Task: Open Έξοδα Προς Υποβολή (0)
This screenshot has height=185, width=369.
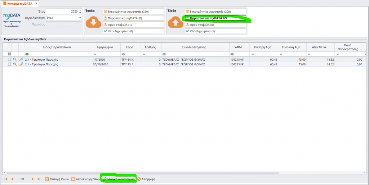Action: (215, 25)
